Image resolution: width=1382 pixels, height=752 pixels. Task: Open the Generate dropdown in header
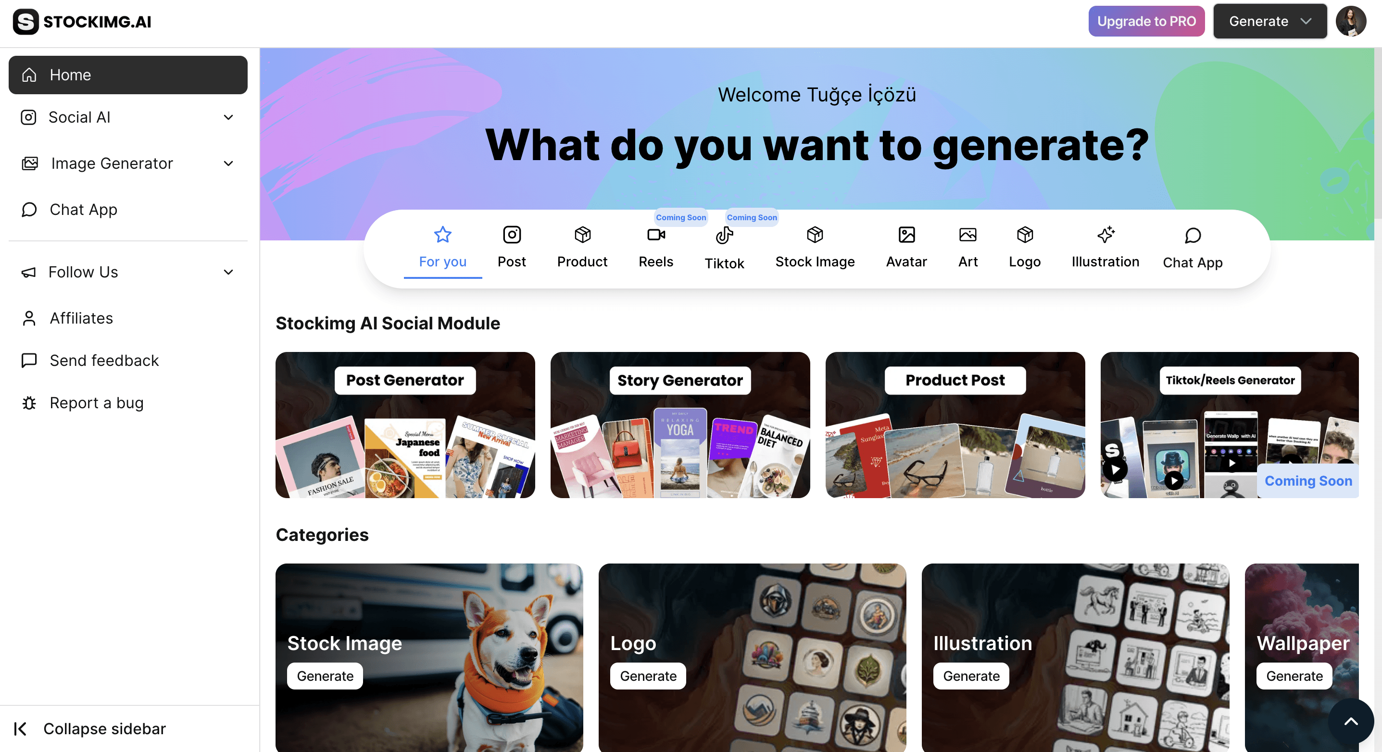point(1269,22)
